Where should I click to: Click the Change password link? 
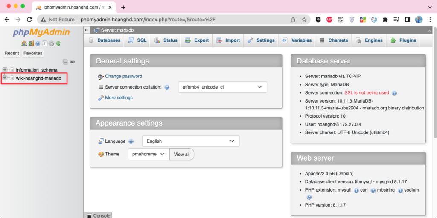123,76
